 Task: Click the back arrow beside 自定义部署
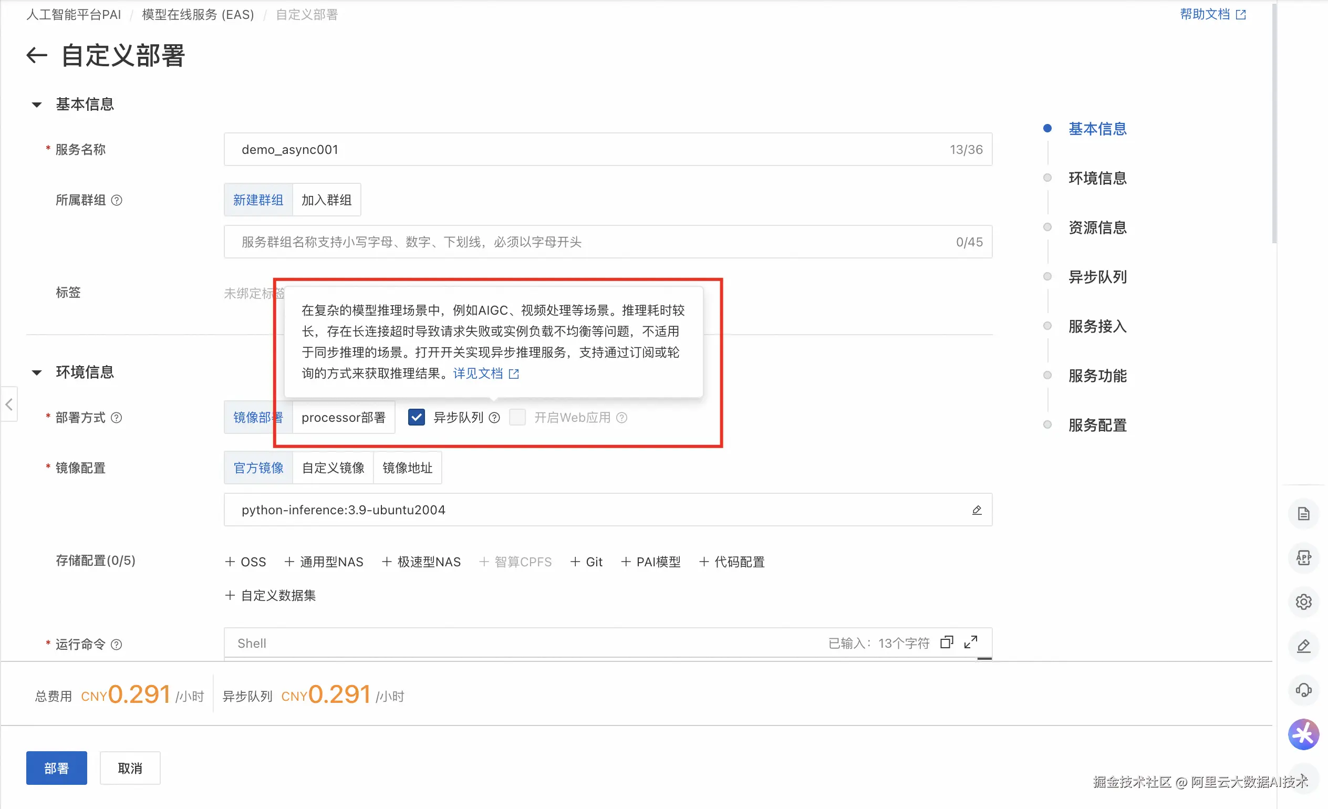(37, 55)
